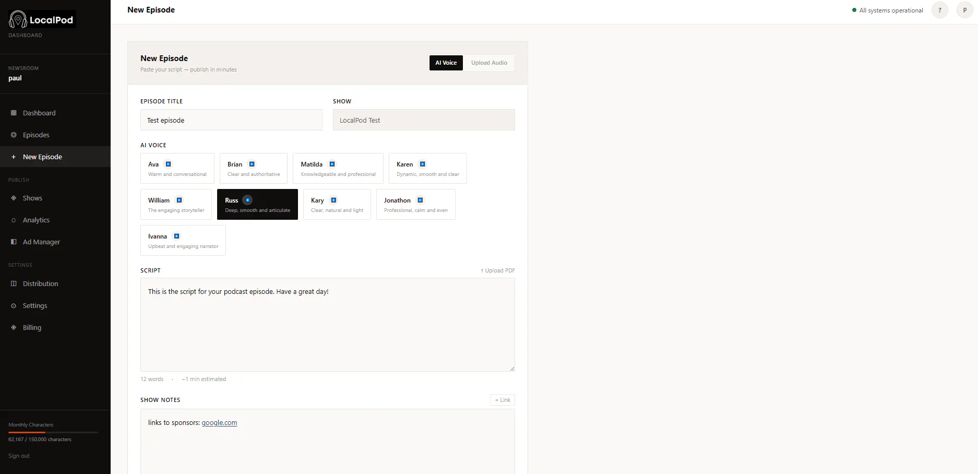Click the plus icon beside New Episode
The image size is (978, 474).
(x=14, y=157)
